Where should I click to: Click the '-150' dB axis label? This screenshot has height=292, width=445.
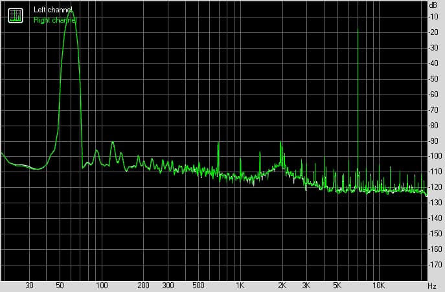435,234
